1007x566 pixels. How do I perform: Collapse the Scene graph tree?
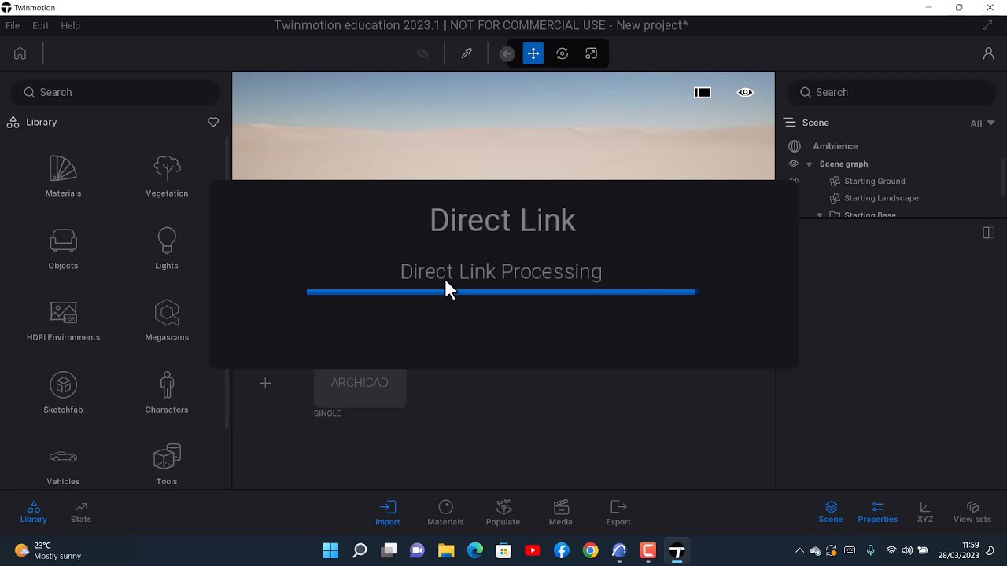pos(809,164)
